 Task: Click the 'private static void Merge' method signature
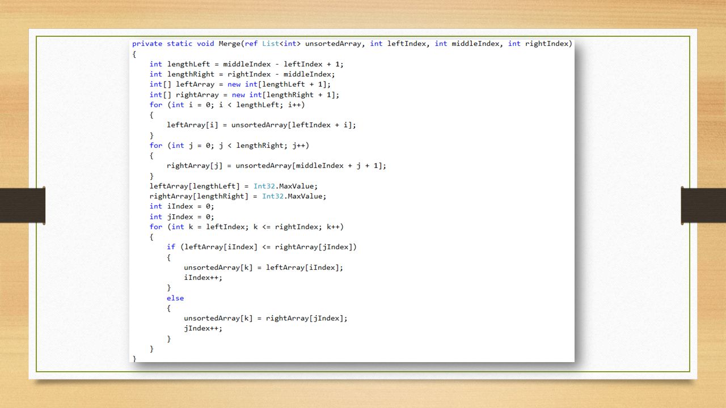click(x=352, y=44)
